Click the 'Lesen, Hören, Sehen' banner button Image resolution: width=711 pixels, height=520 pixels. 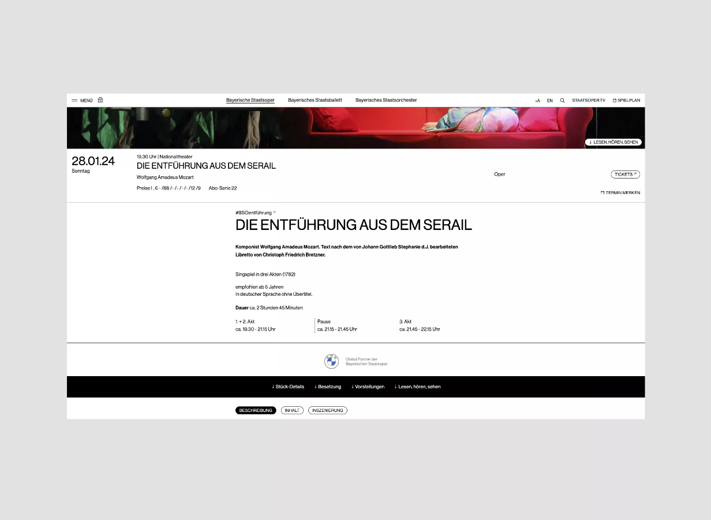pyautogui.click(x=613, y=142)
